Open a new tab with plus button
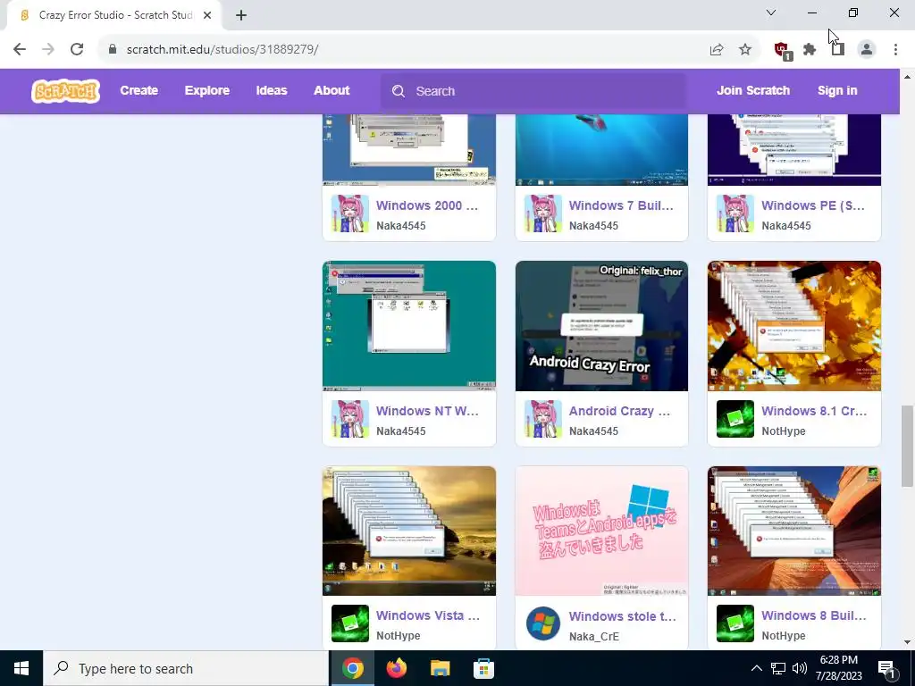The height and width of the screenshot is (686, 915). coord(241,15)
